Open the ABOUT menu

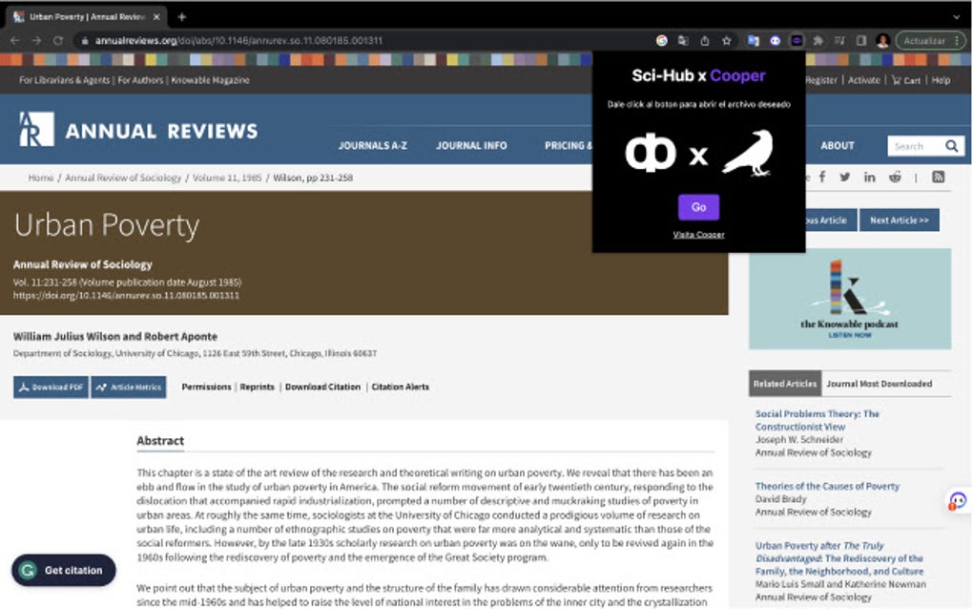[x=838, y=145]
